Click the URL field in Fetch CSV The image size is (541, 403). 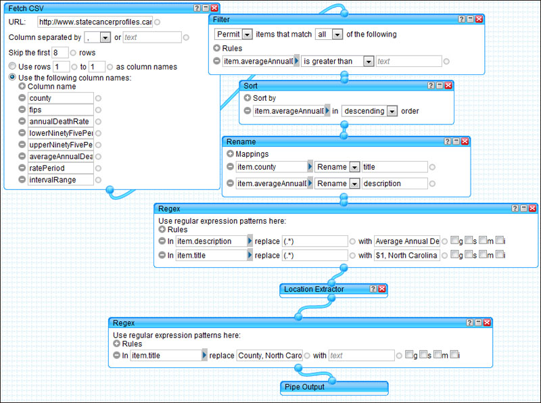click(95, 22)
